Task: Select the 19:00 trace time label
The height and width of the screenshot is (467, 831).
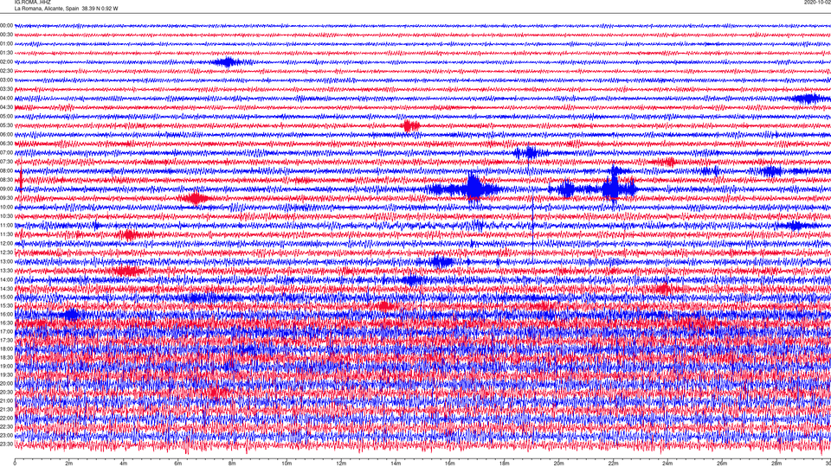Action: [6, 366]
